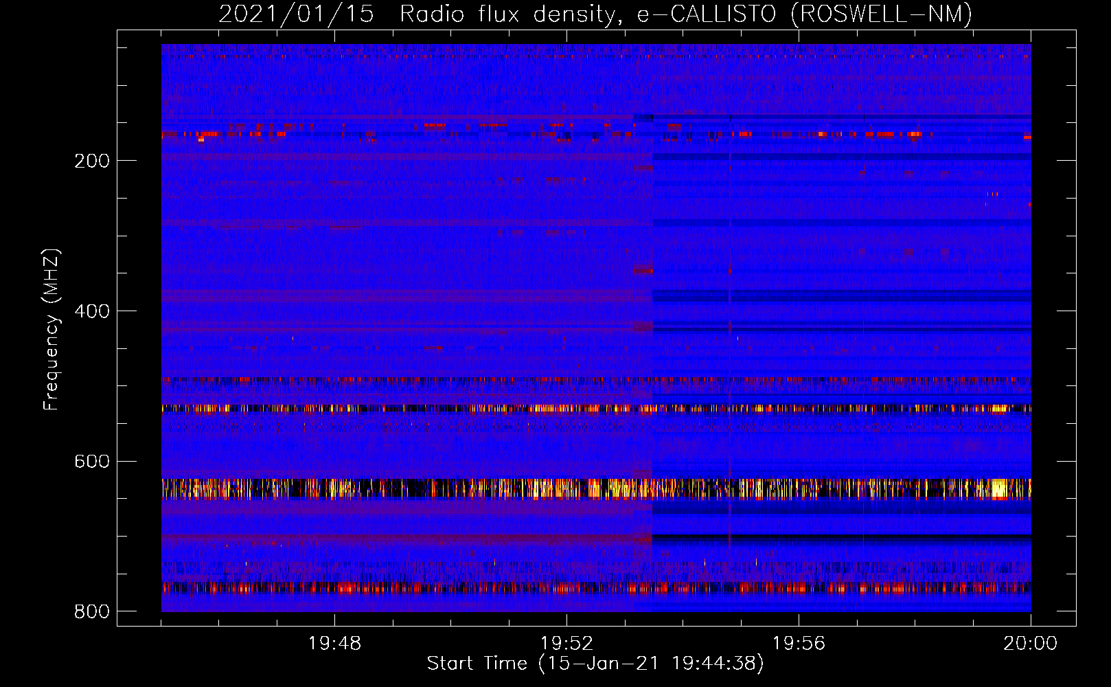Click the 400 frequency tick label
The width and height of the screenshot is (1111, 687).
pyautogui.click(x=92, y=311)
